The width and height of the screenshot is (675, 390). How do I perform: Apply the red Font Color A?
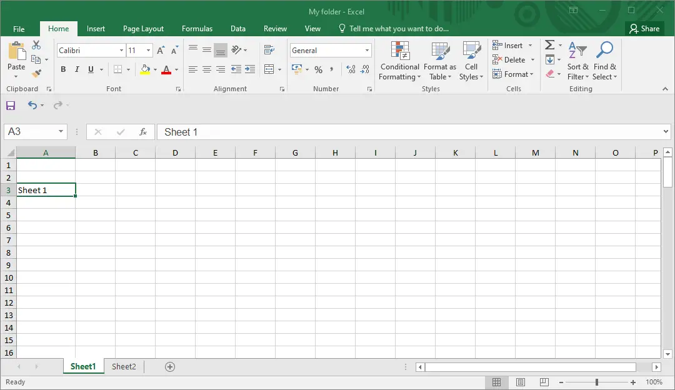pyautogui.click(x=166, y=69)
